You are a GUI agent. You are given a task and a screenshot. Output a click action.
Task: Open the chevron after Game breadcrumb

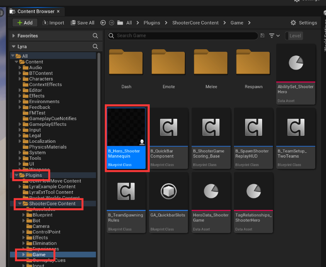click(x=249, y=23)
